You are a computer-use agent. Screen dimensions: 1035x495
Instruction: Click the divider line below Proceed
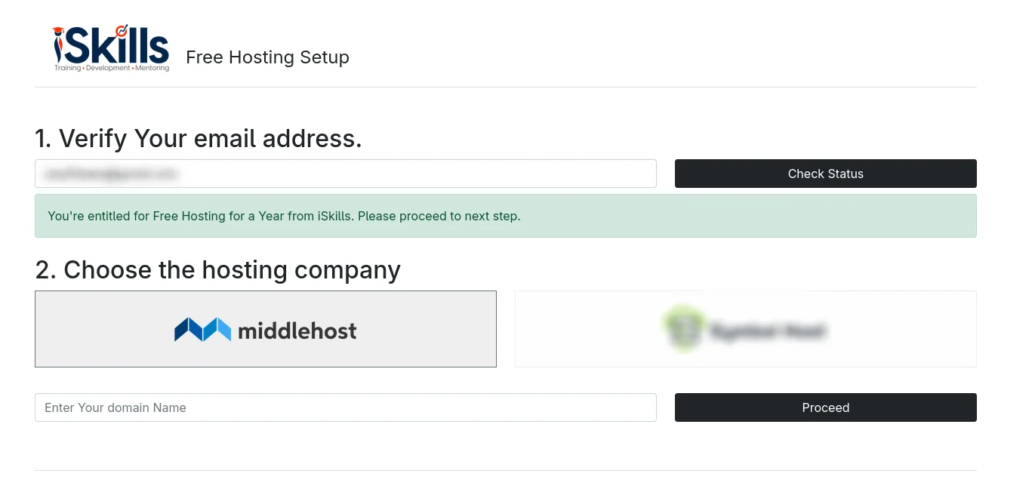pyautogui.click(x=505, y=471)
